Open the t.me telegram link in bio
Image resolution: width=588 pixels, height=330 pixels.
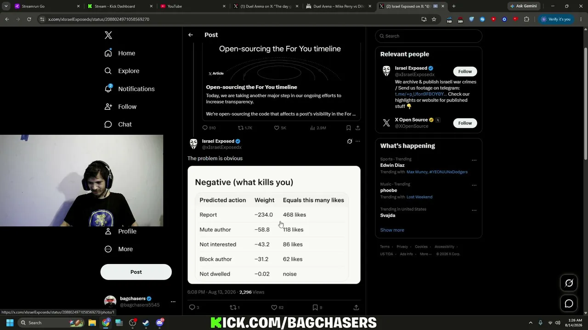tap(420, 94)
